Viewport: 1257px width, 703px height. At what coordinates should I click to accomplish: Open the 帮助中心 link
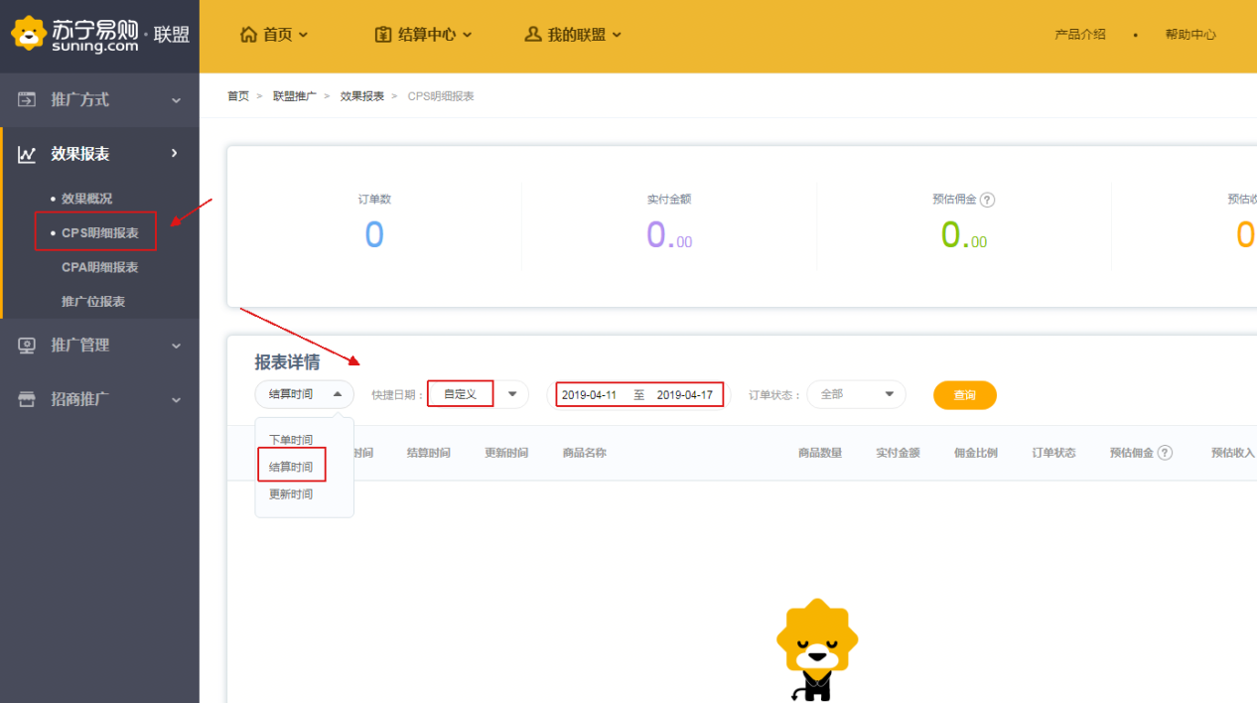pos(1190,35)
